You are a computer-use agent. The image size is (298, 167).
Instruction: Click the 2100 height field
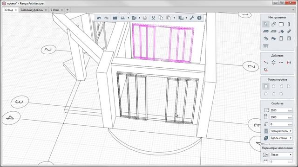coord(281,110)
